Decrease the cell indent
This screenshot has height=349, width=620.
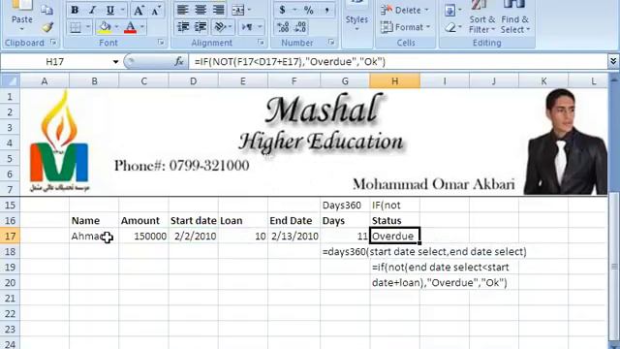coord(183,27)
